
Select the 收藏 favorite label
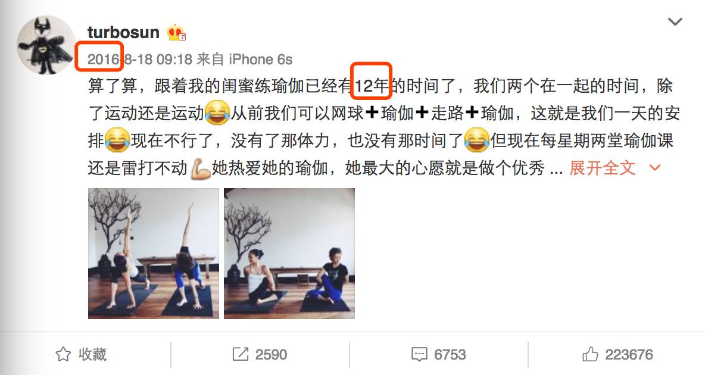(x=93, y=354)
